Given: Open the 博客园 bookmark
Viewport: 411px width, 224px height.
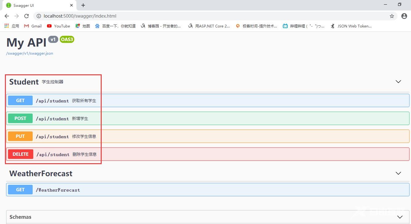Looking at the screenshot, I should coord(161,26).
